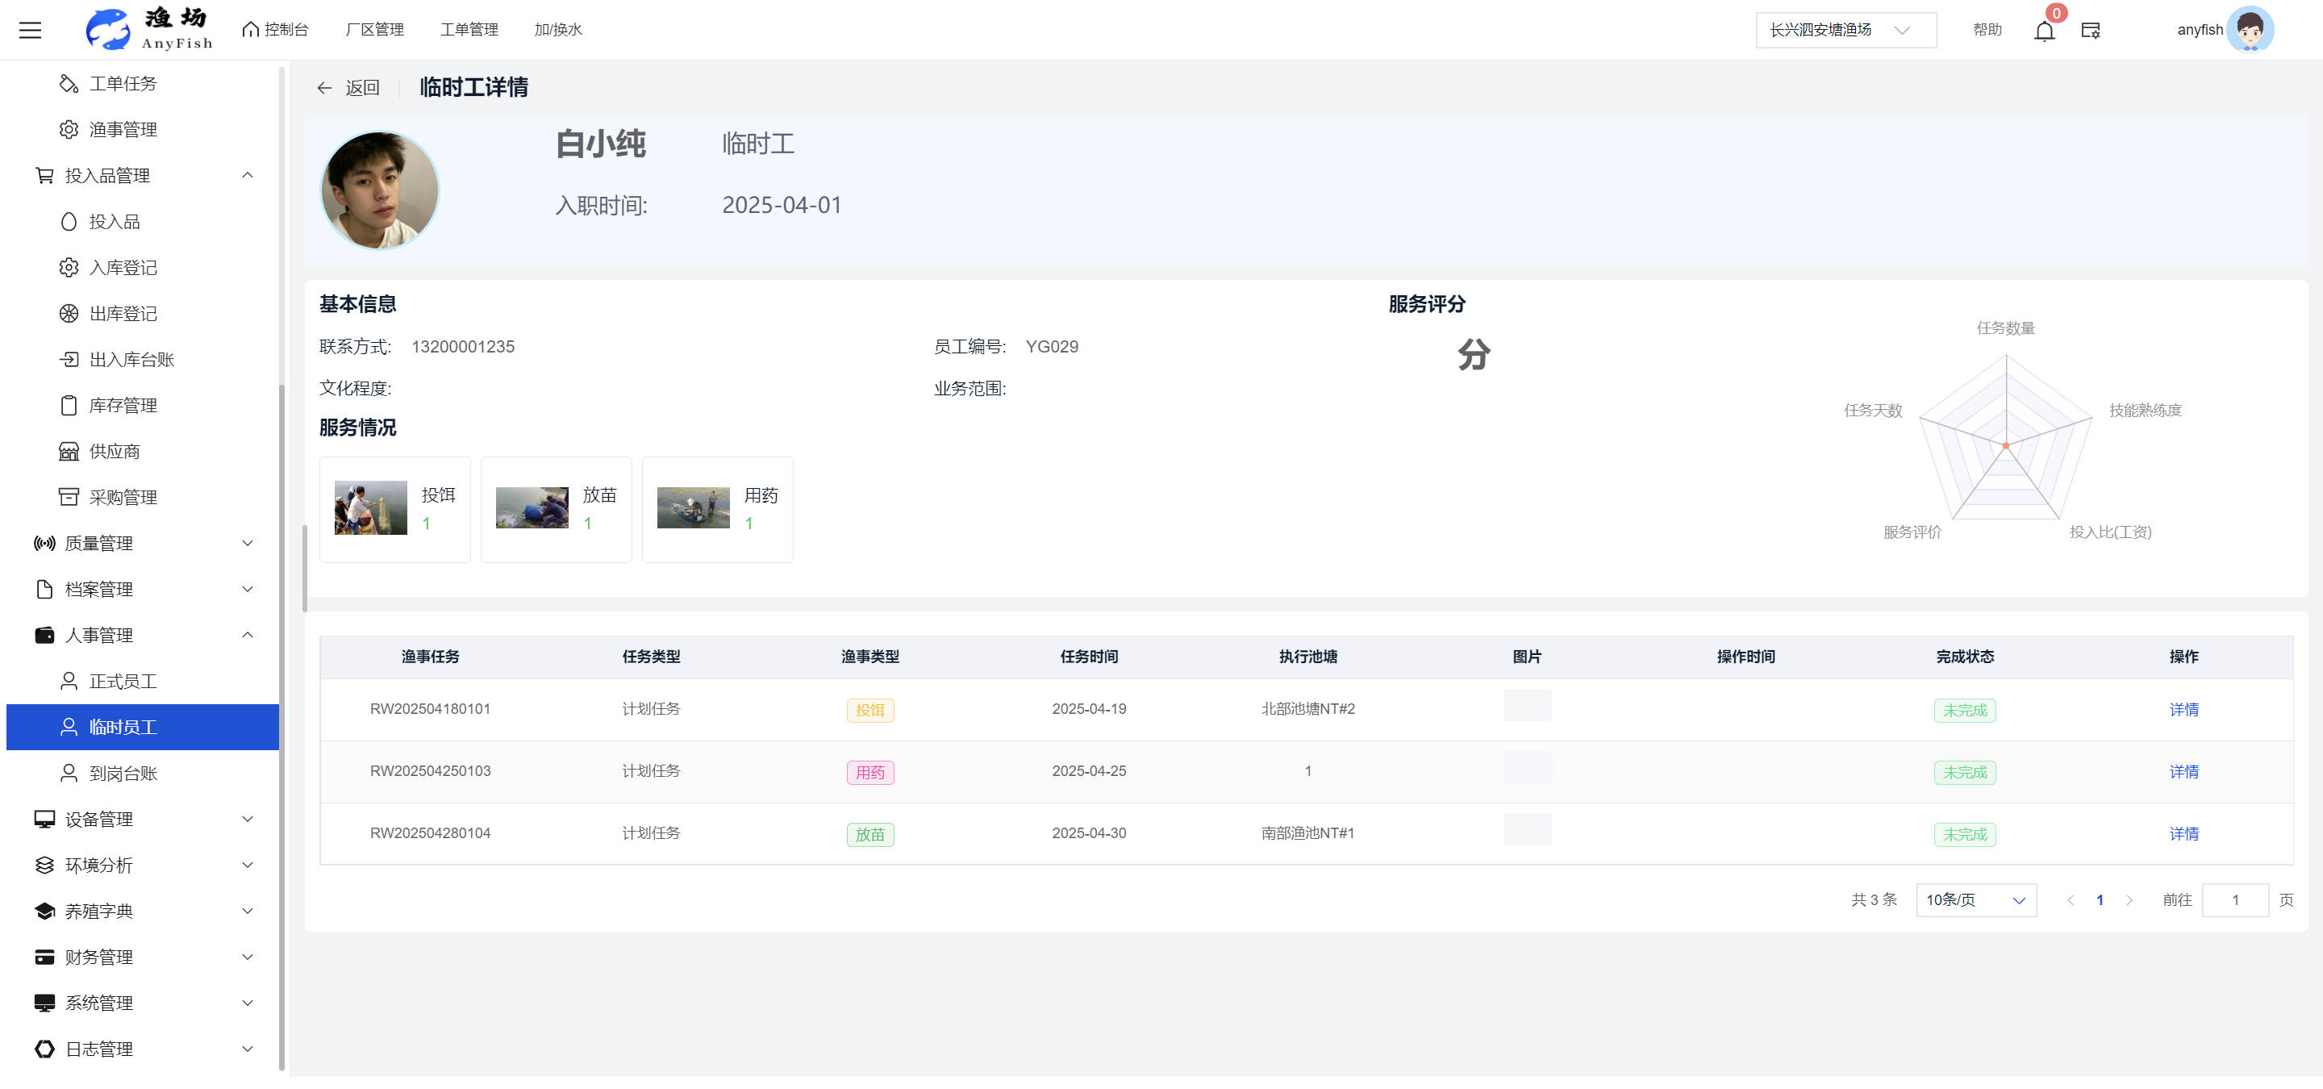Click the screen settings icon beside bell
This screenshot has height=1089, width=2323.
tap(2089, 31)
